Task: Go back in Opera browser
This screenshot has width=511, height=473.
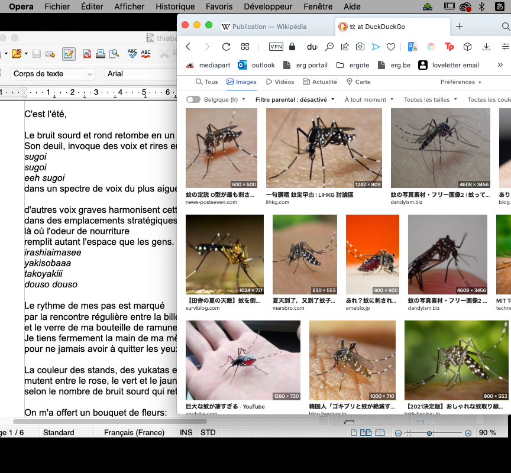Action: [x=188, y=47]
